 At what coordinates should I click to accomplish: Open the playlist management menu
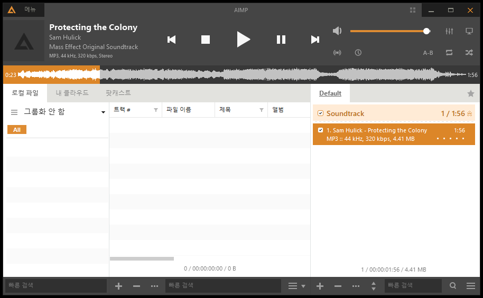coord(470,286)
